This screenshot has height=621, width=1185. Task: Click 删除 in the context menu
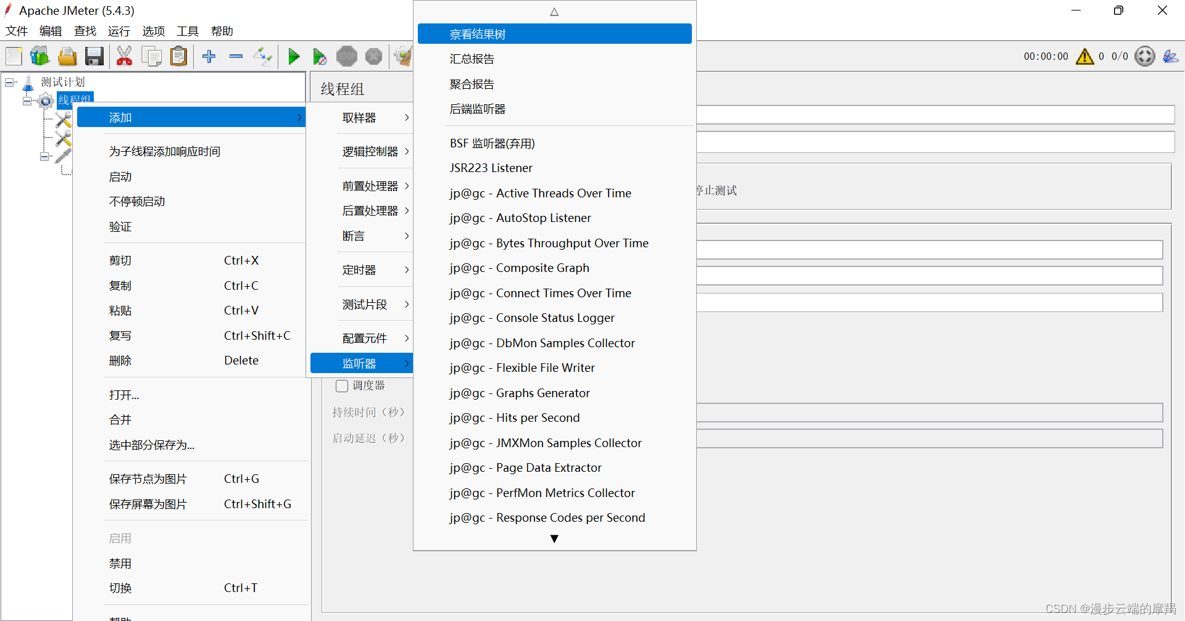pos(191,361)
